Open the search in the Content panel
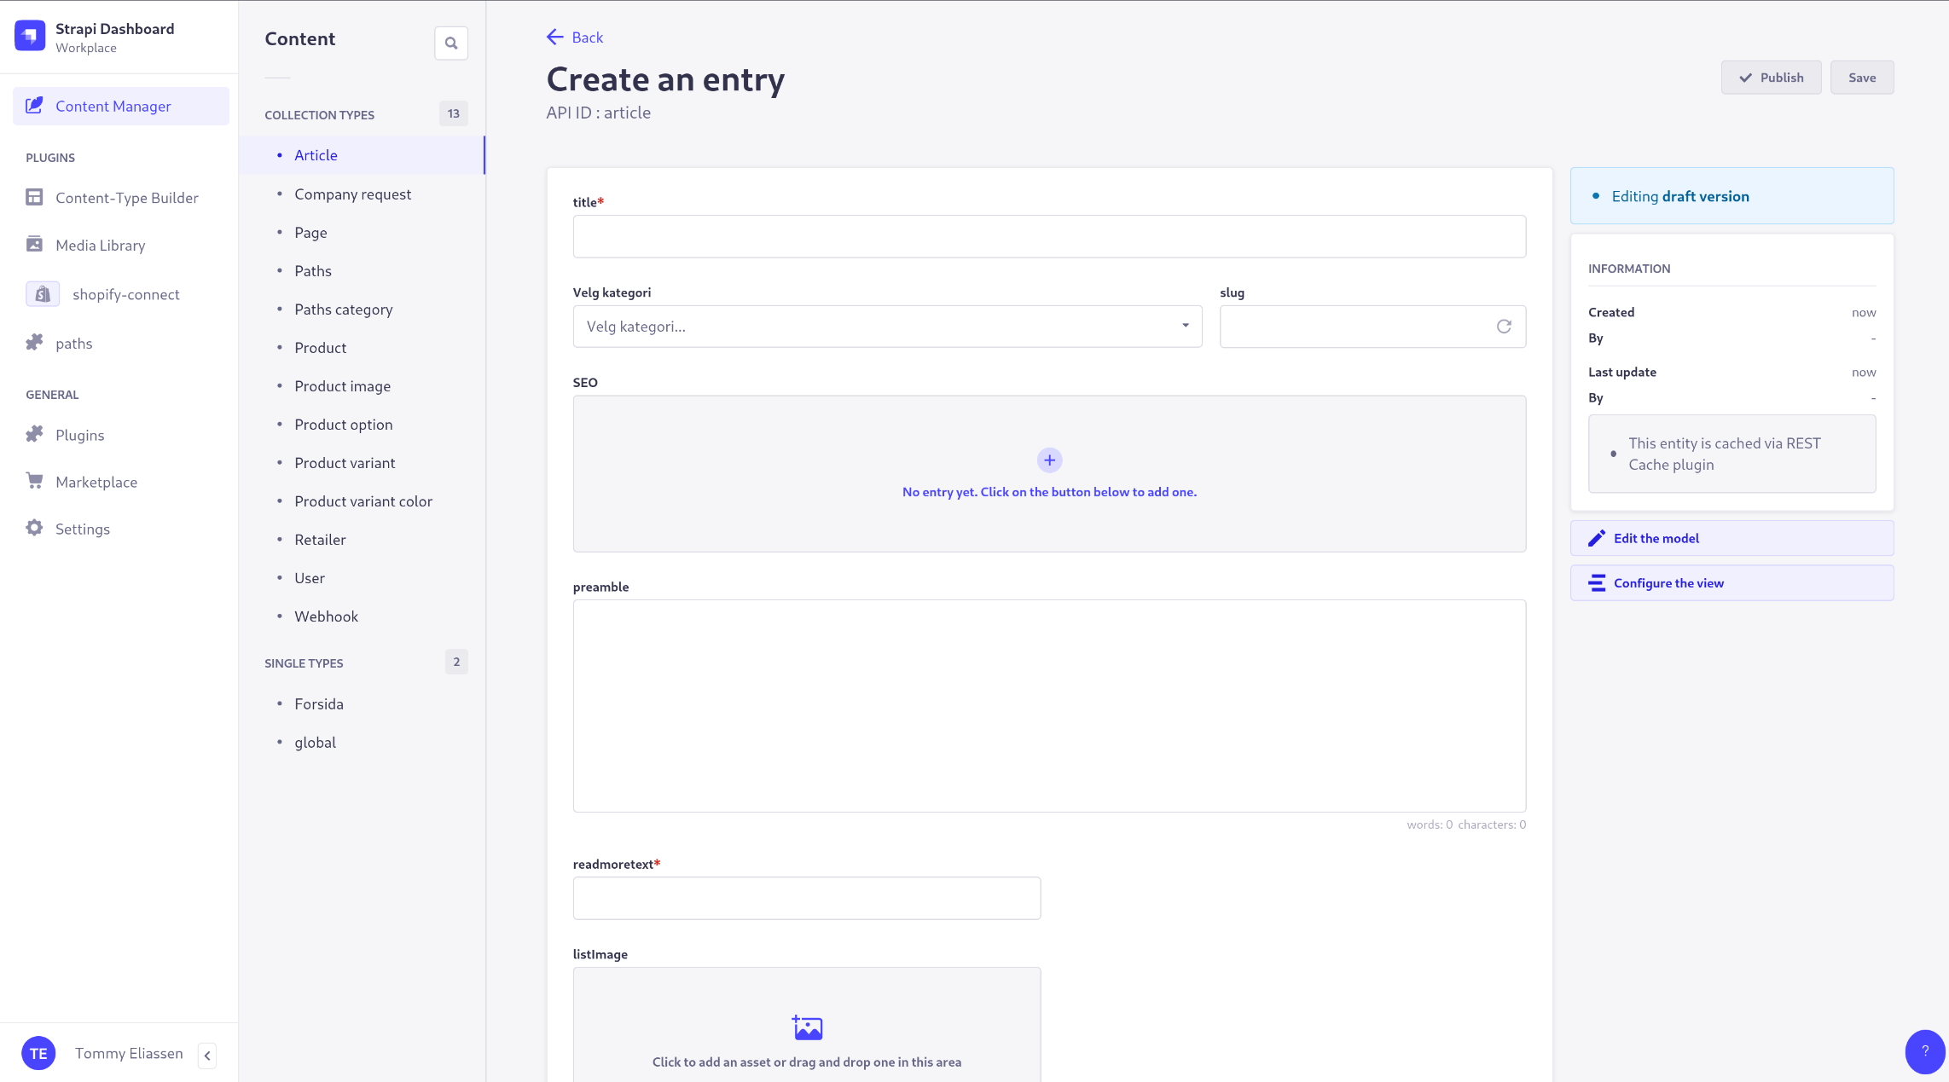The height and width of the screenshot is (1082, 1949). tap(451, 43)
